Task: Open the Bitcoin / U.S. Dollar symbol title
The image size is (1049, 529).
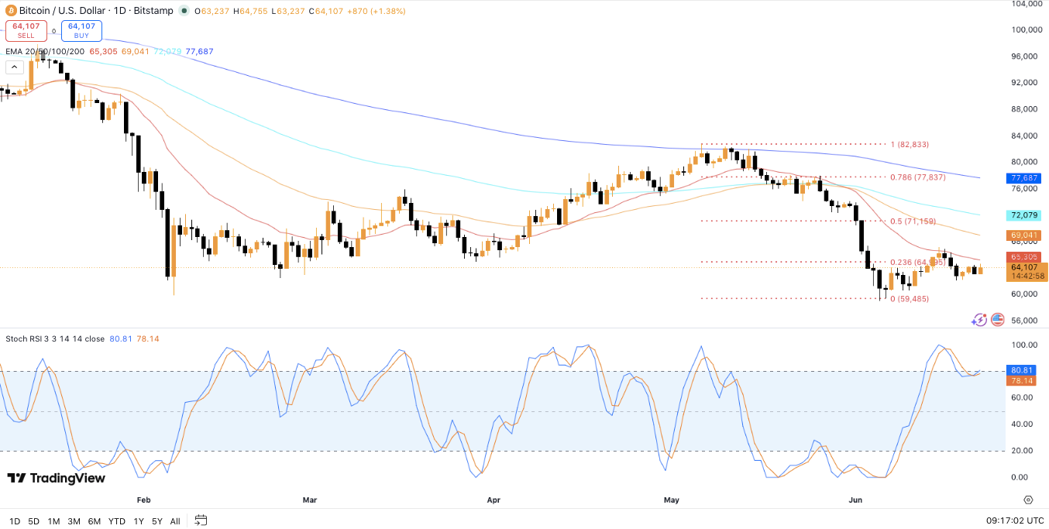Action: click(97, 11)
